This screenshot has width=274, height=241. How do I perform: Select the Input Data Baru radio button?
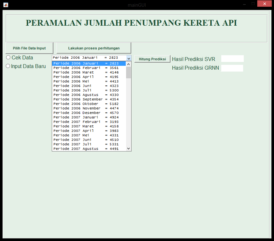coord(8,66)
